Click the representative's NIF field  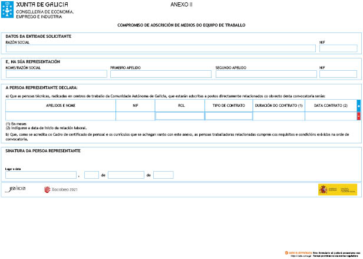click(x=338, y=74)
